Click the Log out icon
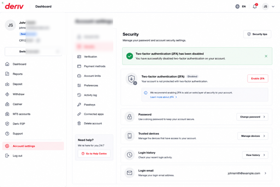280x187 pixels. (7, 156)
